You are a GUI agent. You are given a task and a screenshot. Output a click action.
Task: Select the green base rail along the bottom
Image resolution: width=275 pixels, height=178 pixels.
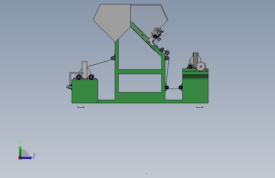tap(140, 101)
